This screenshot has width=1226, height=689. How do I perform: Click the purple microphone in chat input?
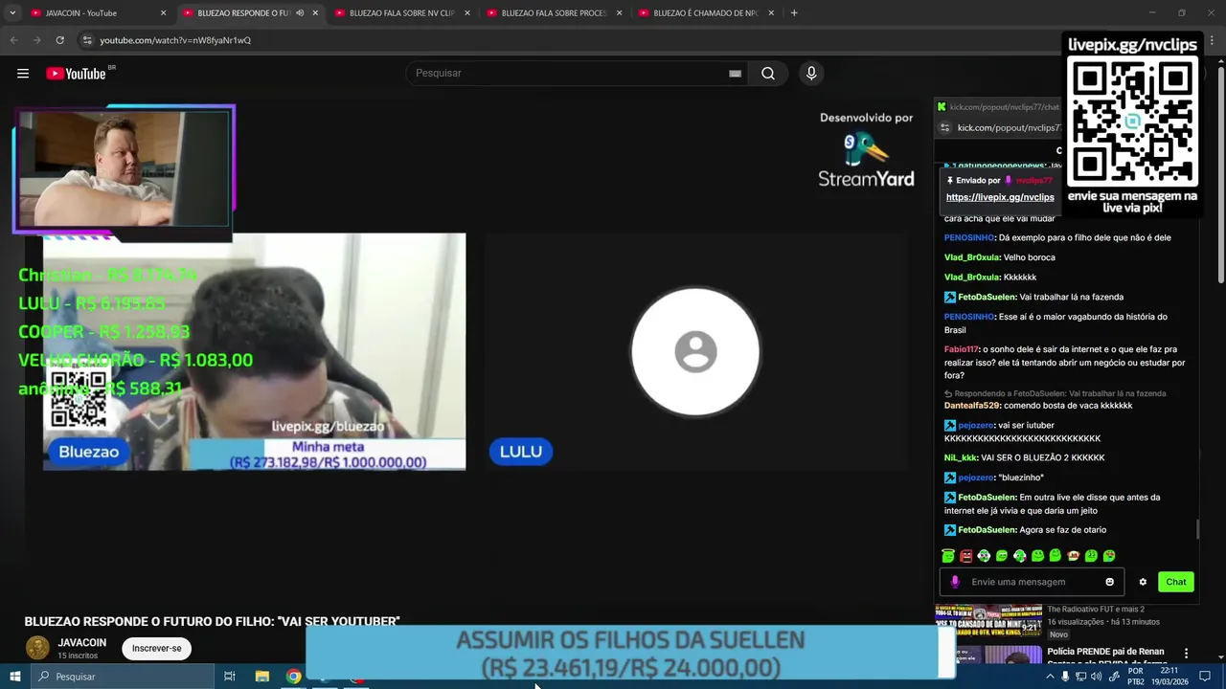click(955, 582)
